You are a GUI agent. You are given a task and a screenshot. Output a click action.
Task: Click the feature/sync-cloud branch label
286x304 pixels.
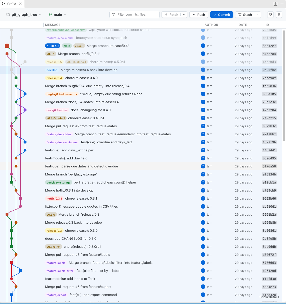click(x=60, y=38)
